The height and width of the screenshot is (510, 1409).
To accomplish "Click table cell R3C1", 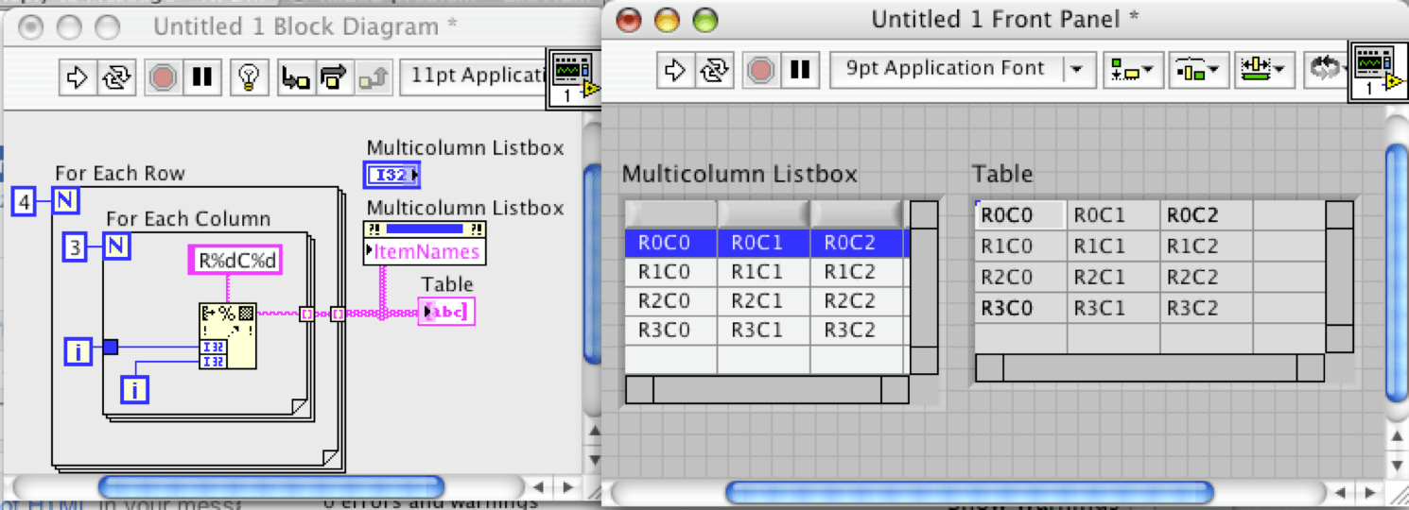I will [1113, 309].
